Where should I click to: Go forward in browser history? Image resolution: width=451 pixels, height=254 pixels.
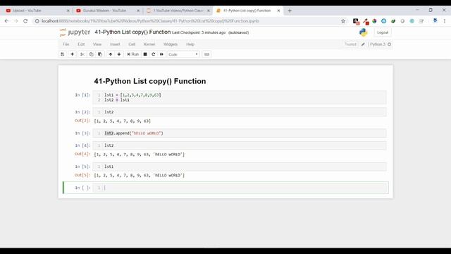16,21
